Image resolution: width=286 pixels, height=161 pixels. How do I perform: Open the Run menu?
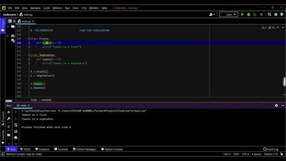[x=67, y=8]
